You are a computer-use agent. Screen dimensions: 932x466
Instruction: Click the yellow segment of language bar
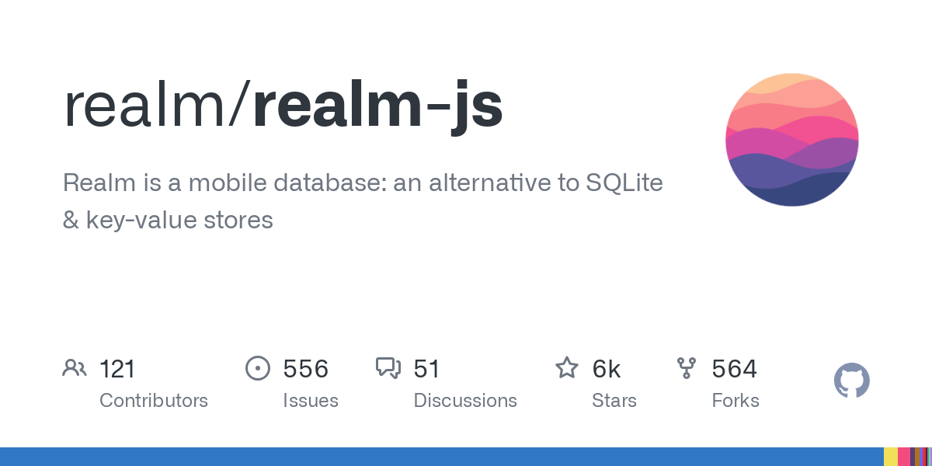(x=891, y=457)
